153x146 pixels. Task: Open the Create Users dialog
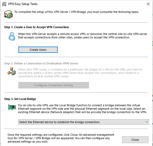(x=38, y=50)
